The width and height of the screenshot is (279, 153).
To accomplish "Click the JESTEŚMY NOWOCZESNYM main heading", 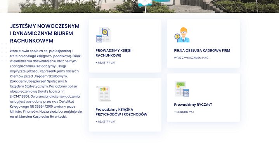I will [x=45, y=33].
